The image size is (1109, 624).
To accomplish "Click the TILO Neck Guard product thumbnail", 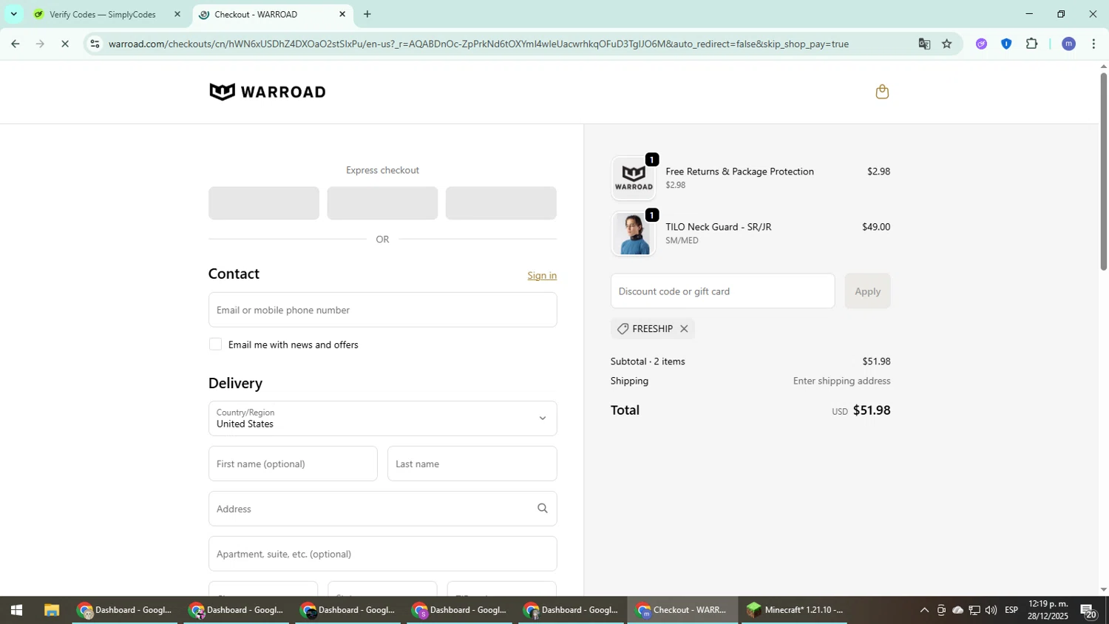I will 633,234.
